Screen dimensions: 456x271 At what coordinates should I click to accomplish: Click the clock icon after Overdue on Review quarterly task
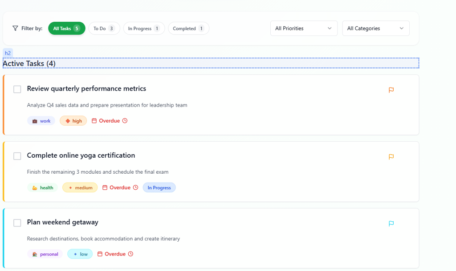tap(125, 121)
